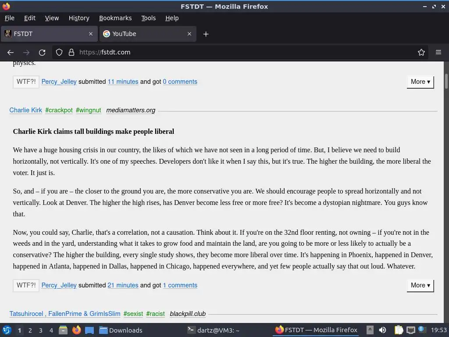Click the 19:53 clock
449x337 pixels.
coord(438,330)
